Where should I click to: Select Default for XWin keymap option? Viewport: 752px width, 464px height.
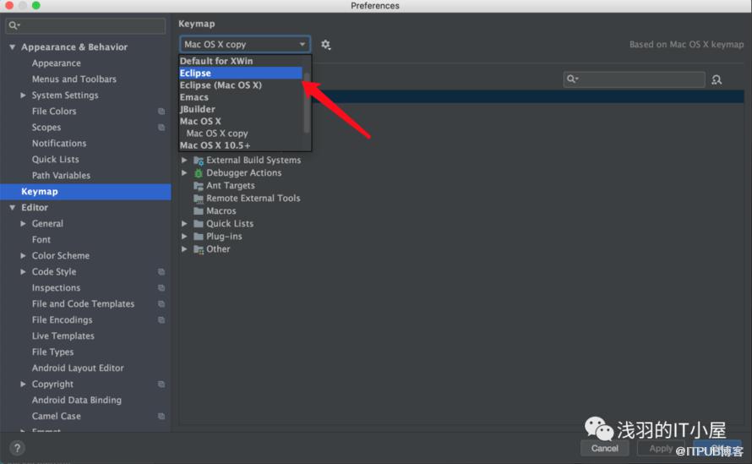click(x=242, y=61)
